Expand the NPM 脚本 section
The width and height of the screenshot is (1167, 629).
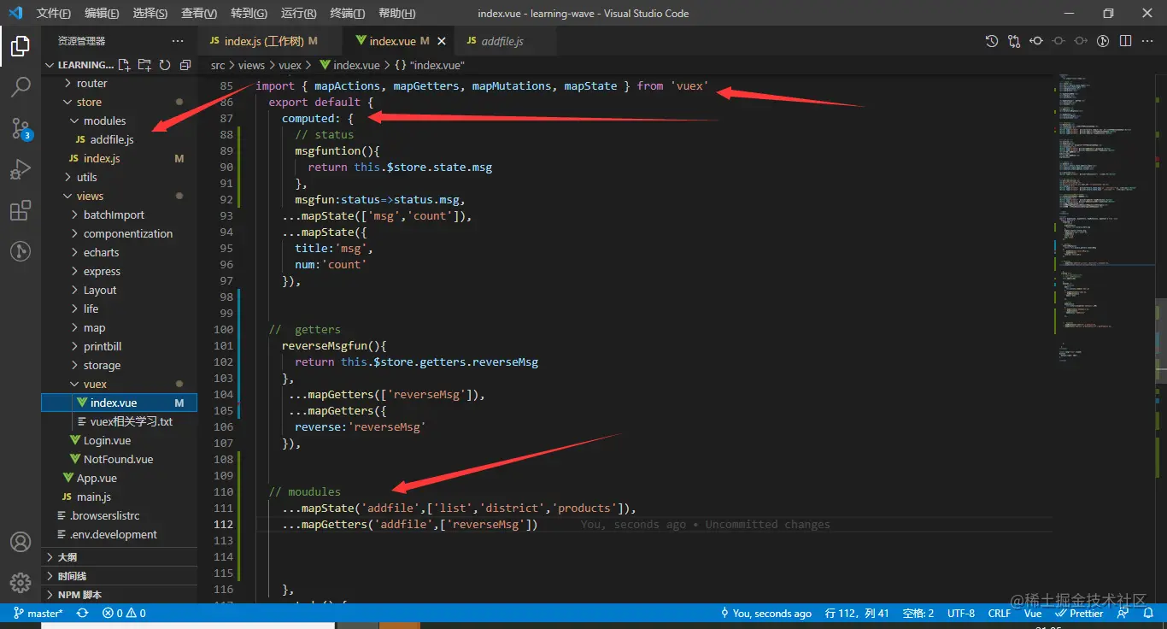[x=120, y=595]
